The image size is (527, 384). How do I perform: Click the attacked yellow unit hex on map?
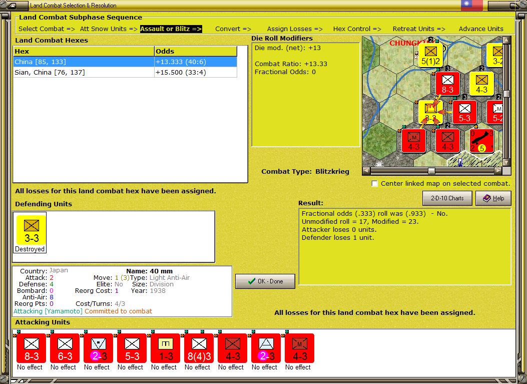click(x=430, y=112)
